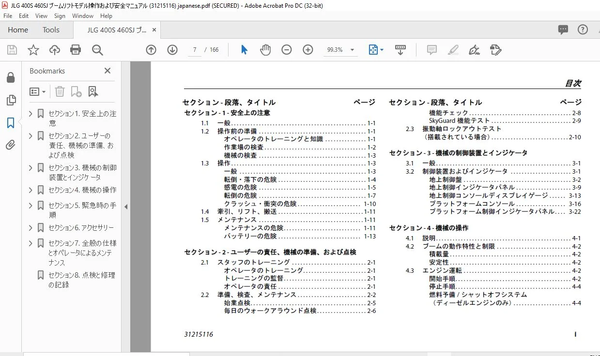Open the Sign menu

coord(60,16)
